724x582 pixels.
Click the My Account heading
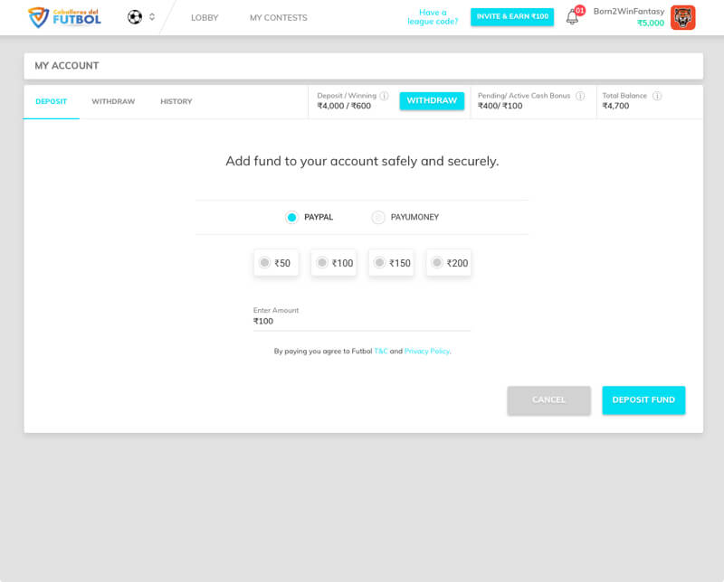tap(67, 65)
